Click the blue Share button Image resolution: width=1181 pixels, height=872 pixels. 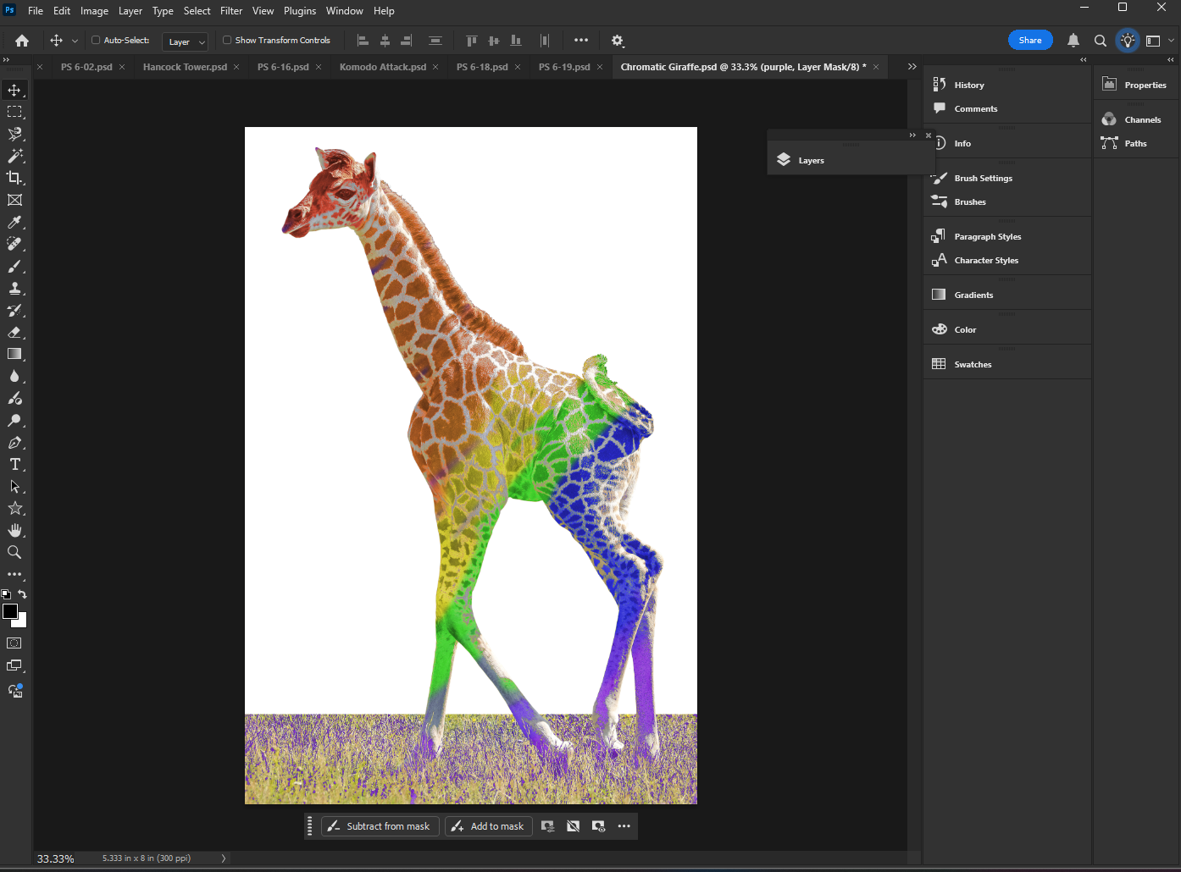[x=1030, y=40]
